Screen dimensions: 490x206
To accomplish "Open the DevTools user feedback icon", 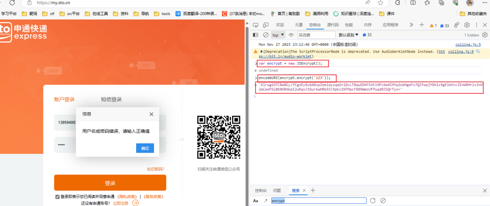I will (x=456, y=25).
